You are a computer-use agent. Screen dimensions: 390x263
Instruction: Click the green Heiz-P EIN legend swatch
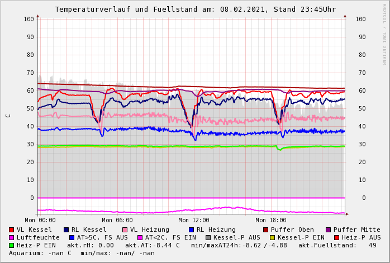11,246
